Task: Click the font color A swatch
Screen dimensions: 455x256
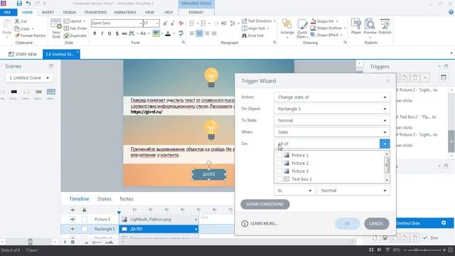Action: [168, 33]
